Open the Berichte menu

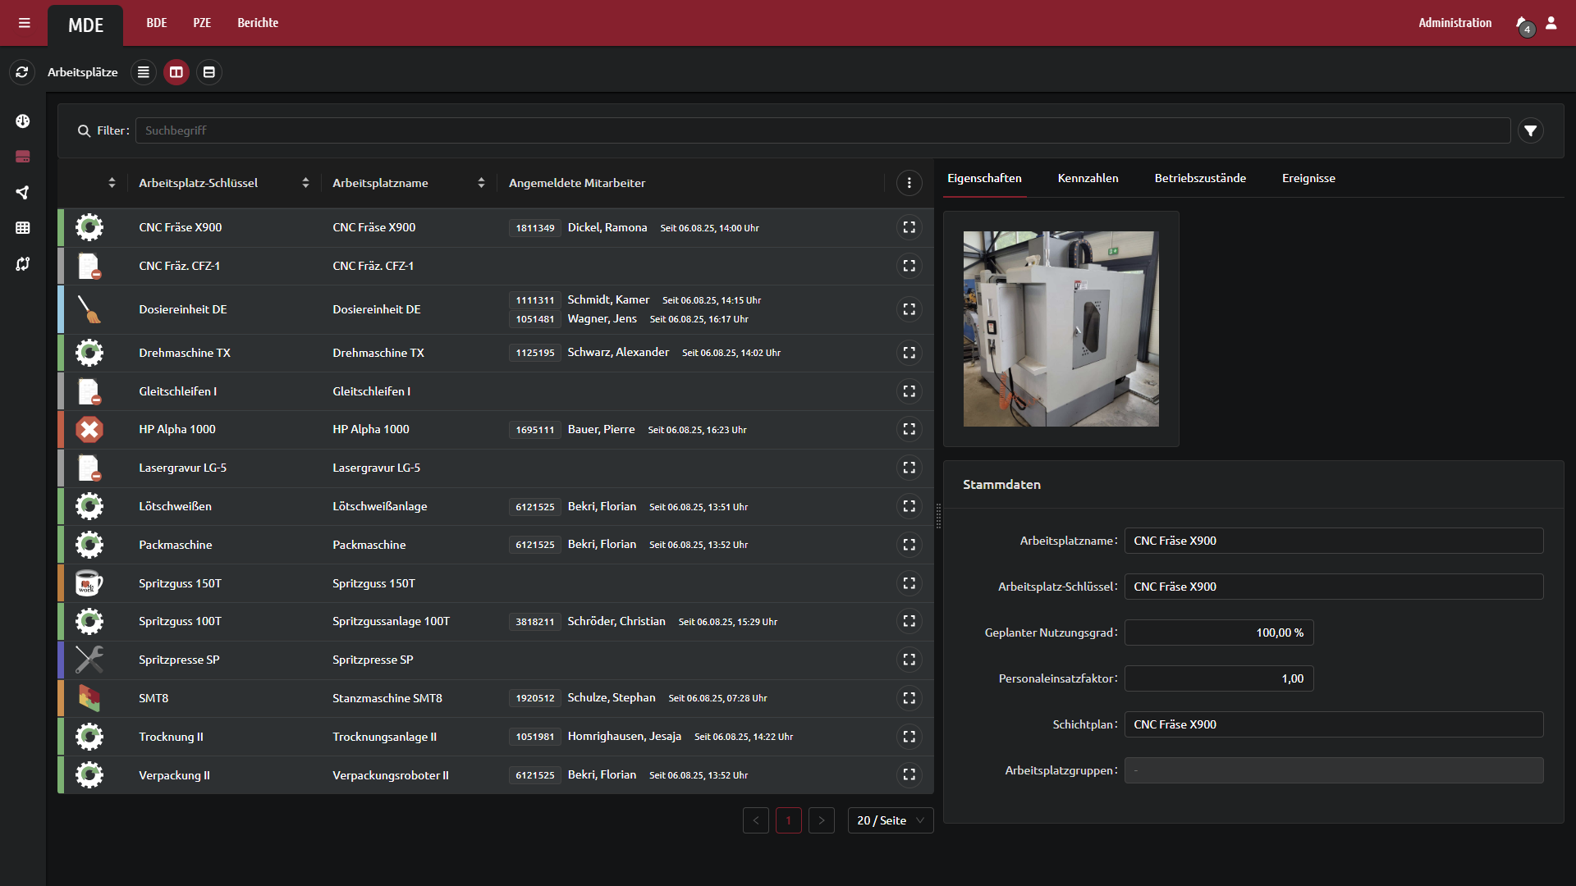click(258, 23)
